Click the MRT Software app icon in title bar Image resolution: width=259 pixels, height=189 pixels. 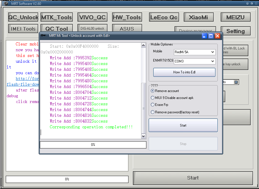click(6, 3)
